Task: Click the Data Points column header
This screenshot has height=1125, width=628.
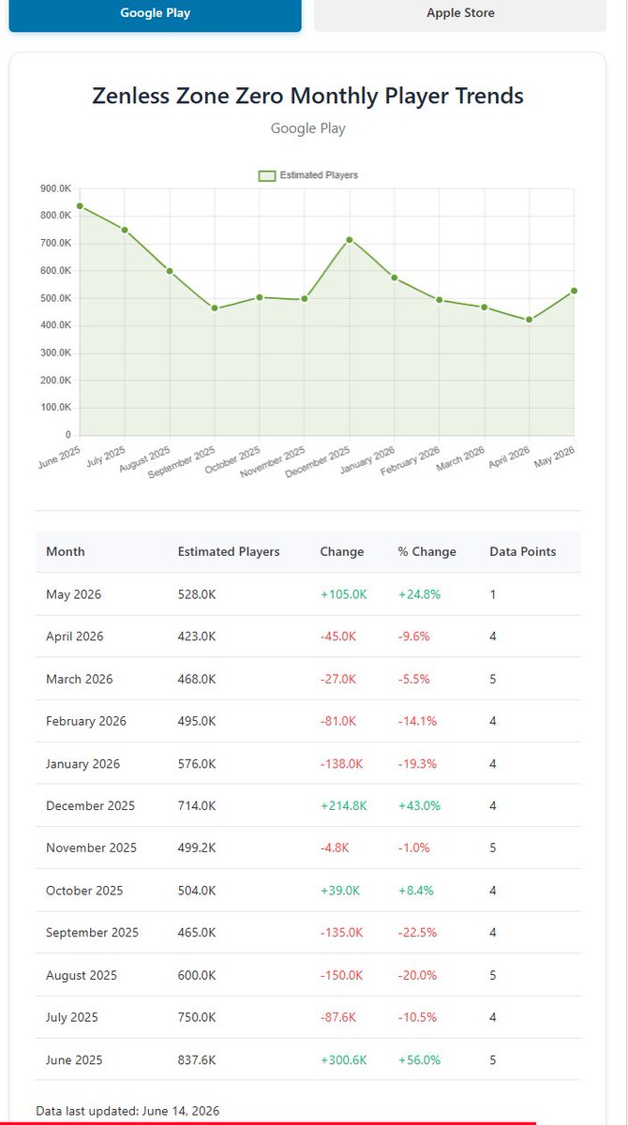Action: pyautogui.click(x=523, y=551)
